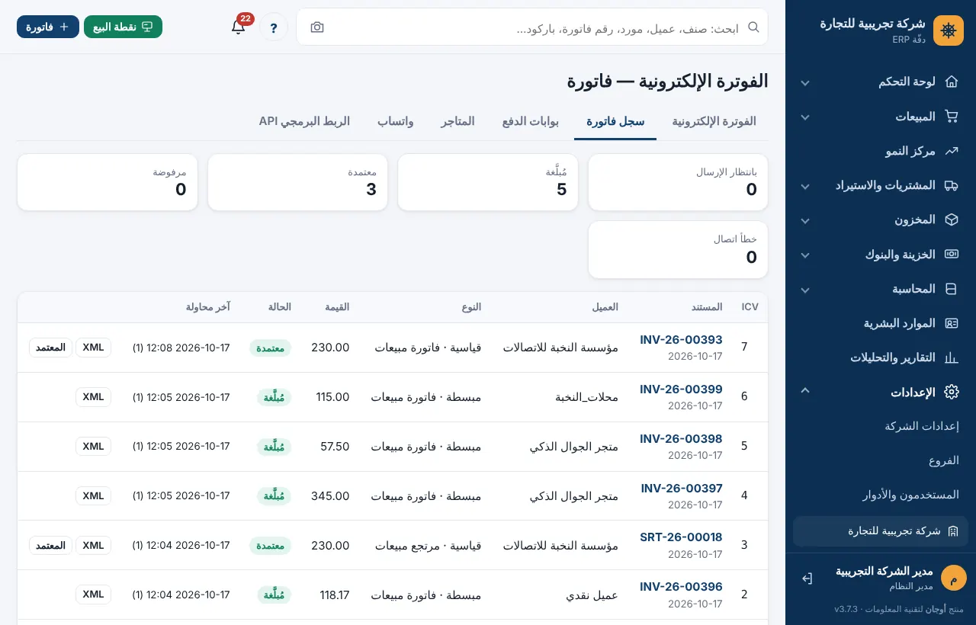This screenshot has width=976, height=625.
Task: Click the نقطة البيع button
Action: (x=123, y=27)
